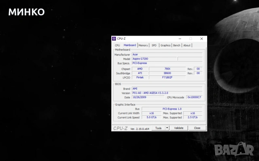
Task: Click the Validate button
Action: point(179,128)
